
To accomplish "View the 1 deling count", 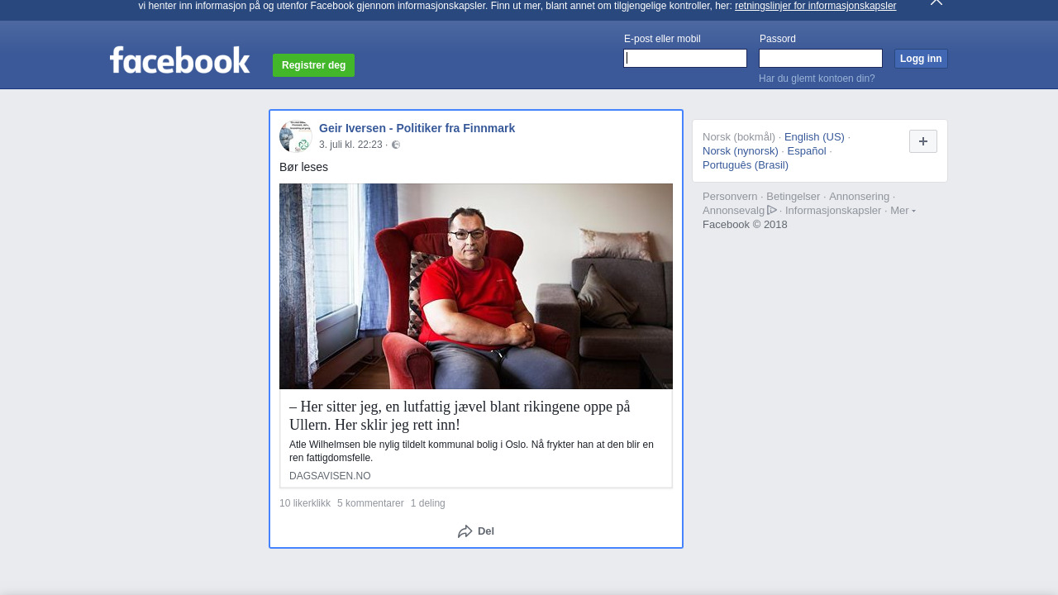I will pyautogui.click(x=427, y=503).
